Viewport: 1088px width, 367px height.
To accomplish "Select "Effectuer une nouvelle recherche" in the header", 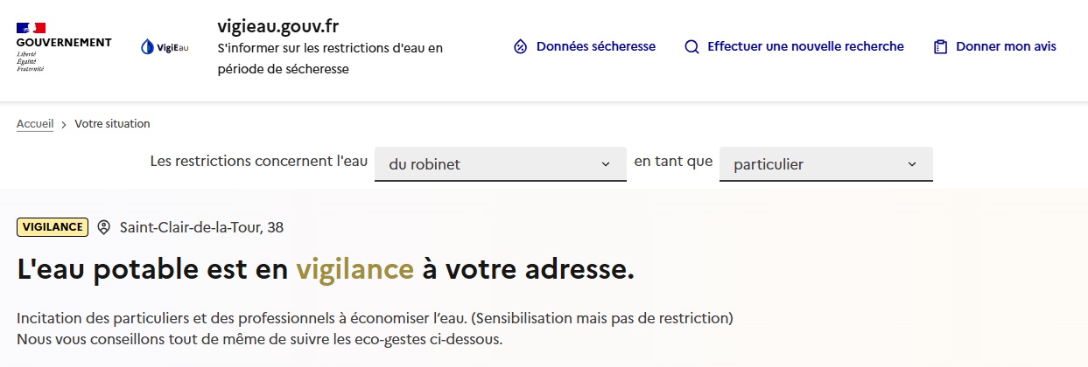I will (x=805, y=46).
